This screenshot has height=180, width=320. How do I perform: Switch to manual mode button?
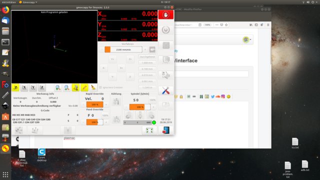166,45
